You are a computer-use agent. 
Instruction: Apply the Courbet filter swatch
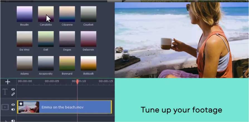point(88,14)
